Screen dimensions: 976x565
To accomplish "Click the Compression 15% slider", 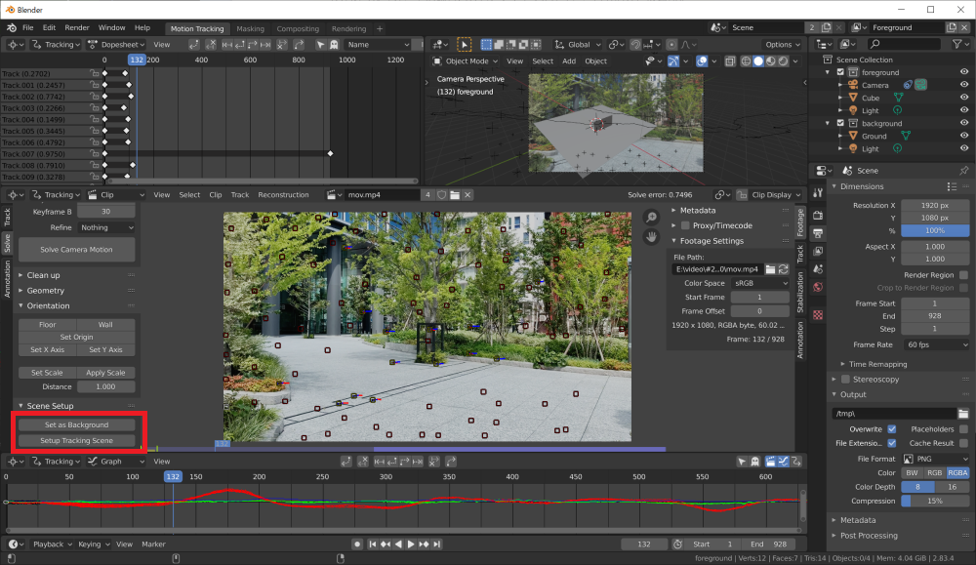I will click(935, 501).
